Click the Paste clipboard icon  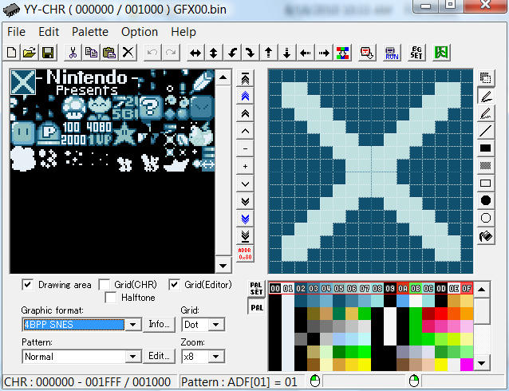[109, 53]
